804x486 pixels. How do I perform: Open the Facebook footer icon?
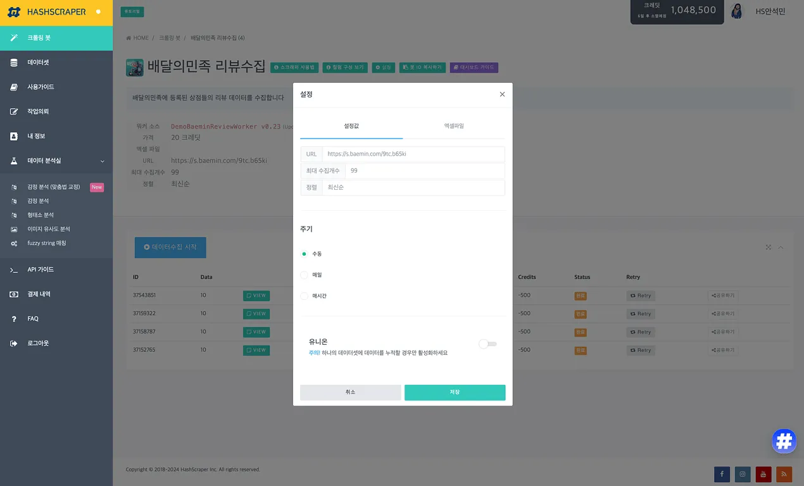pyautogui.click(x=722, y=474)
